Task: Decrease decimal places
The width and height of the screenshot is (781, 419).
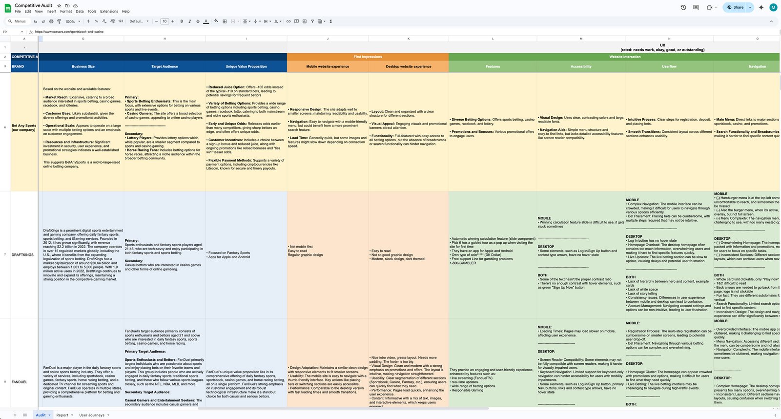Action: point(104,21)
